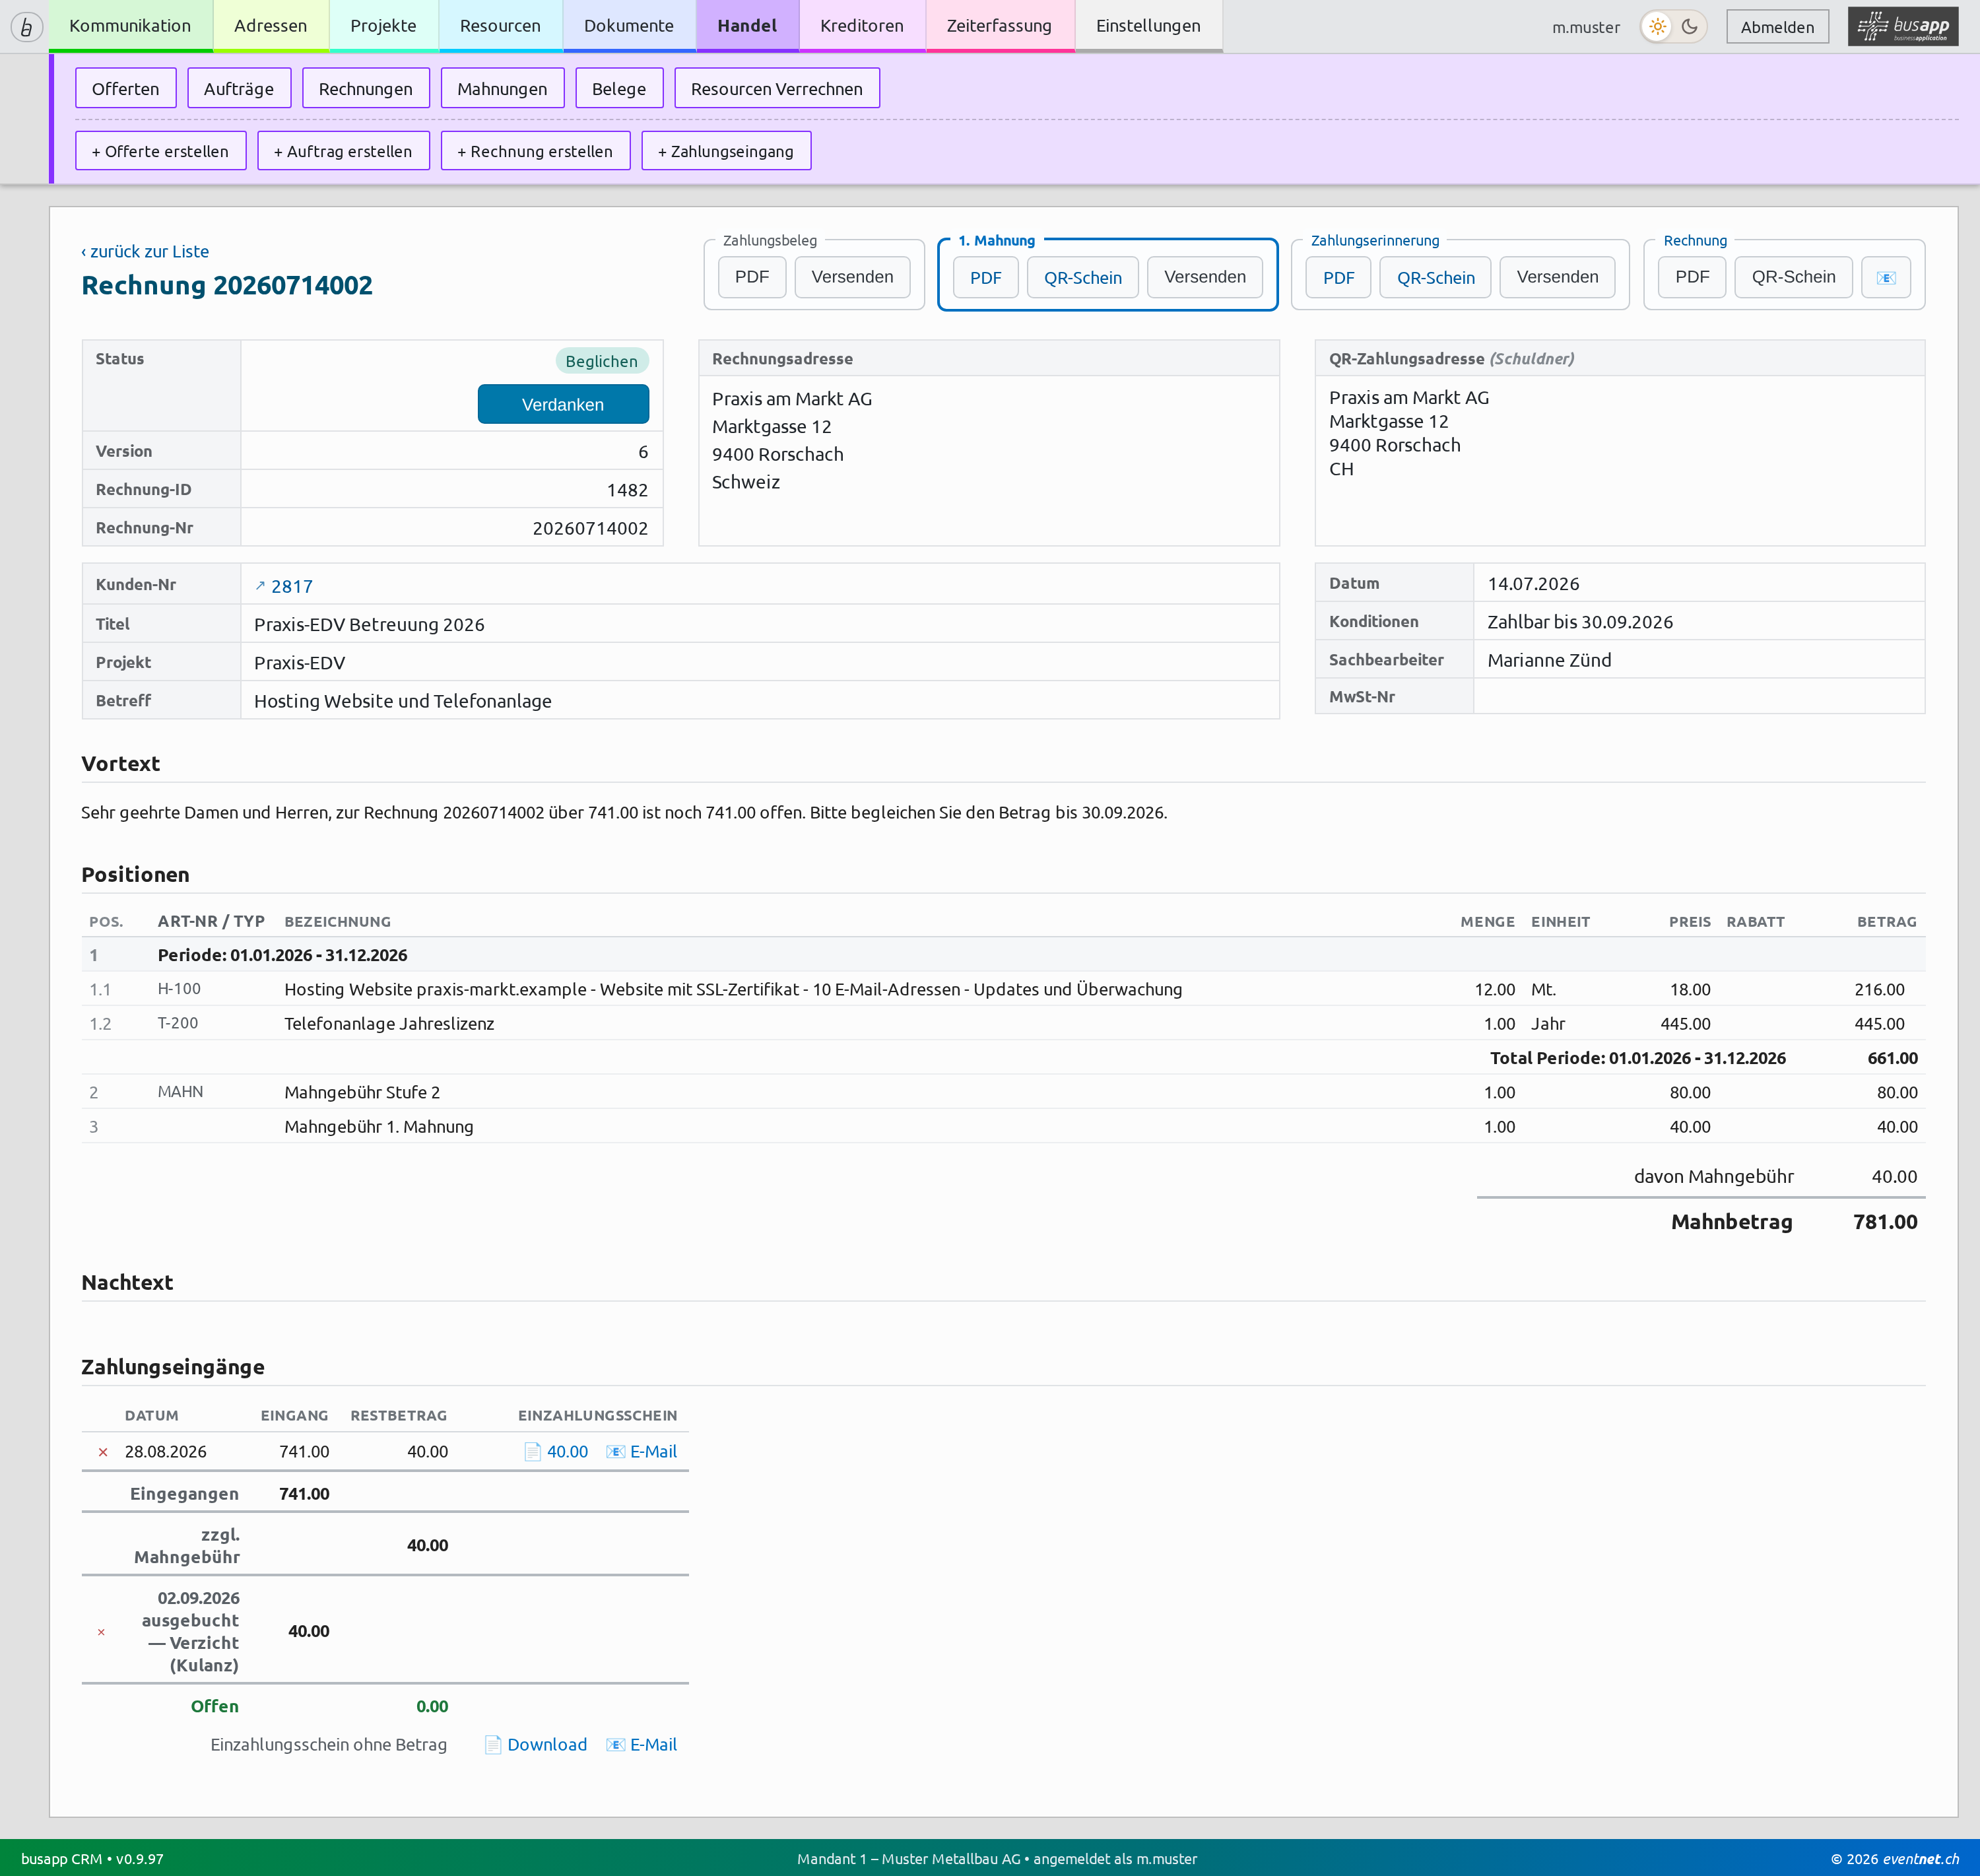This screenshot has height=1876, width=1980.
Task: Click the Verdanken button
Action: click(563, 405)
